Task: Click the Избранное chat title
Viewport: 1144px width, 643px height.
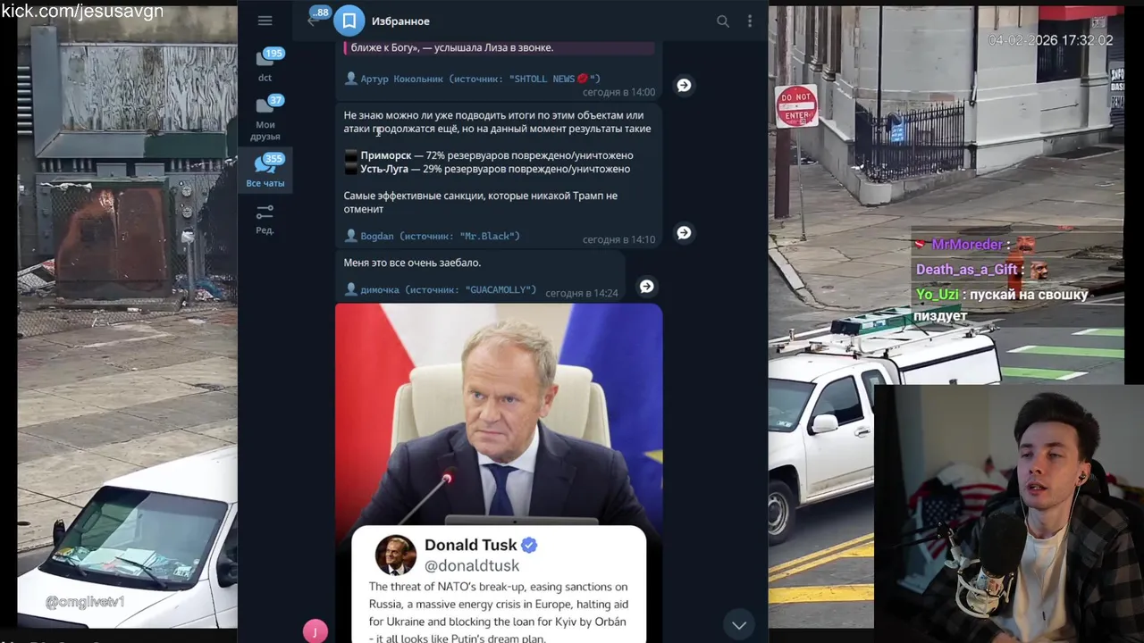Action: point(400,21)
